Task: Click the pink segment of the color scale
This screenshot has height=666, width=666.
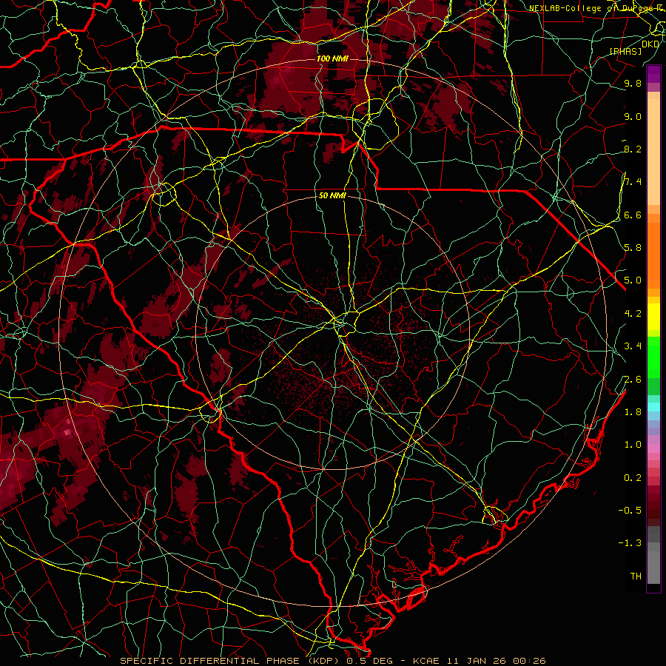Action: (x=653, y=448)
